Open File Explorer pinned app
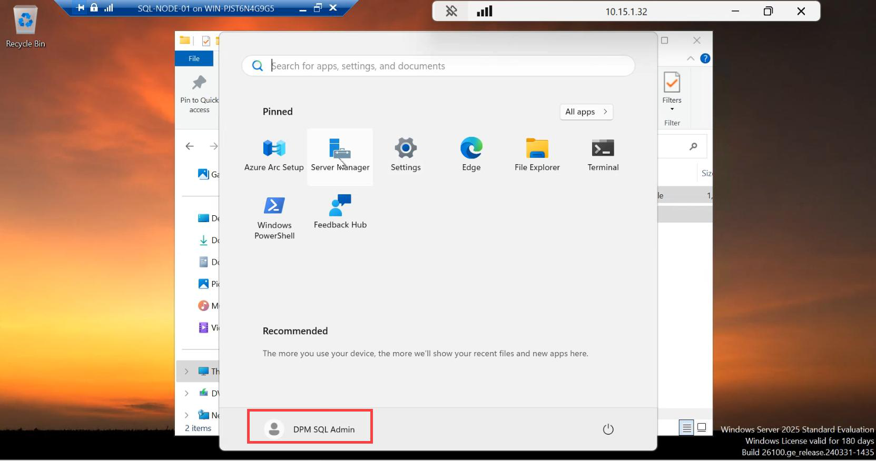Viewport: 876px width, 461px height. (x=537, y=156)
